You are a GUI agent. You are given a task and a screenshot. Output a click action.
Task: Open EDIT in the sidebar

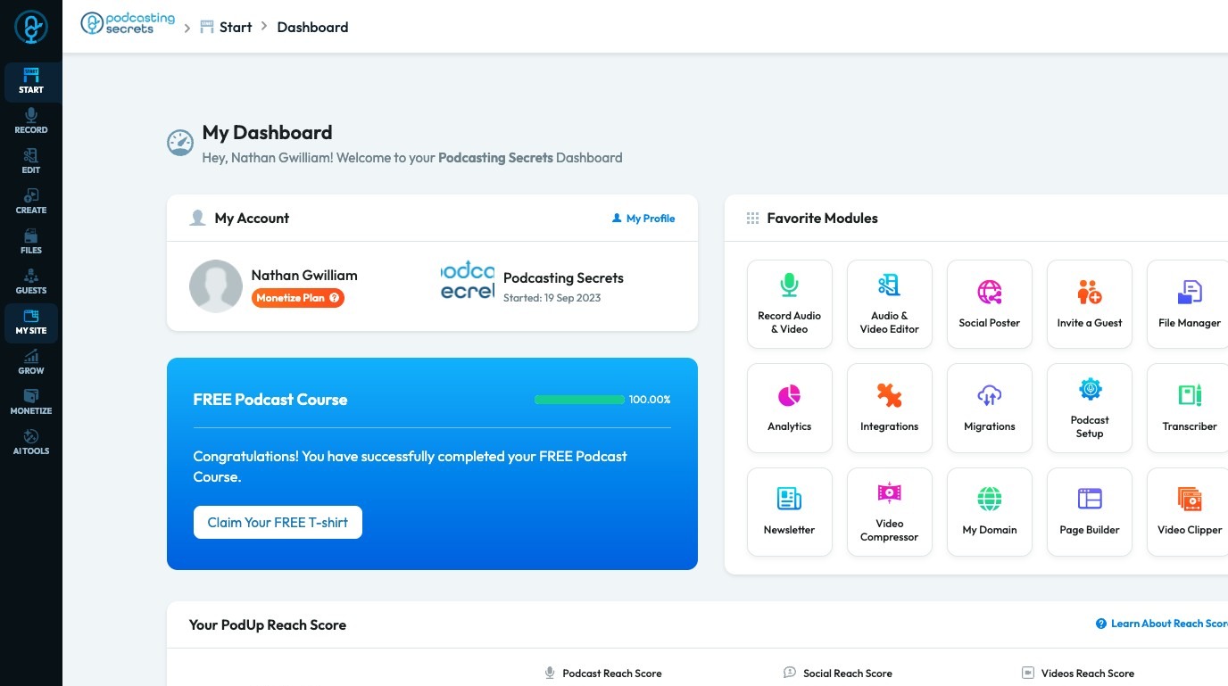pos(31,162)
